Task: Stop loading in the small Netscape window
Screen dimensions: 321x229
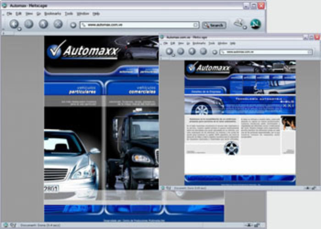Action: coord(203,51)
